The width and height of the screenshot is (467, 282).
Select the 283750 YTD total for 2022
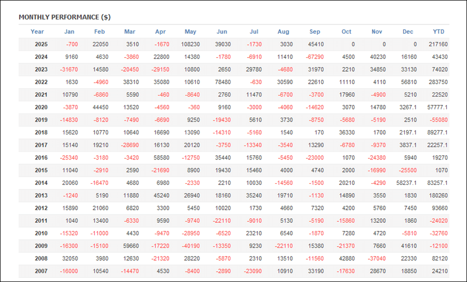438,82
